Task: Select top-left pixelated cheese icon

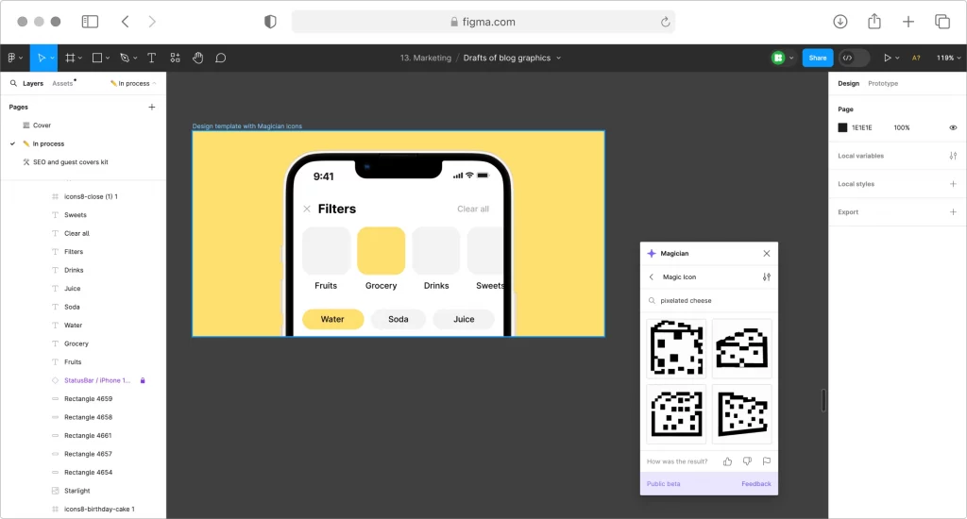Action: pyautogui.click(x=676, y=348)
